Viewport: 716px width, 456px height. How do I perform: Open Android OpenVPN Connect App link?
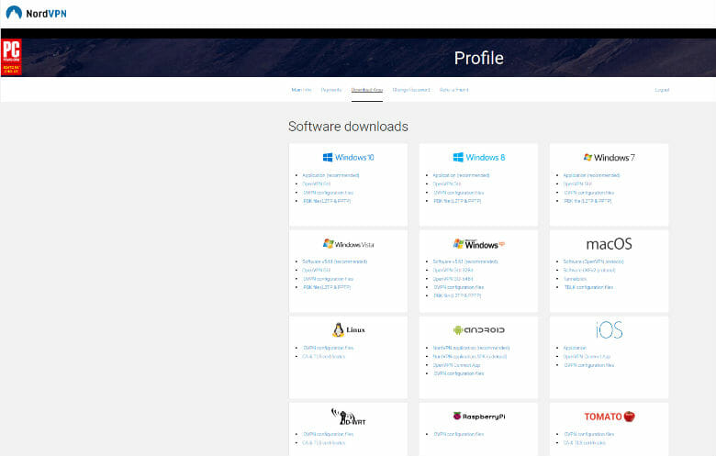(x=456, y=365)
